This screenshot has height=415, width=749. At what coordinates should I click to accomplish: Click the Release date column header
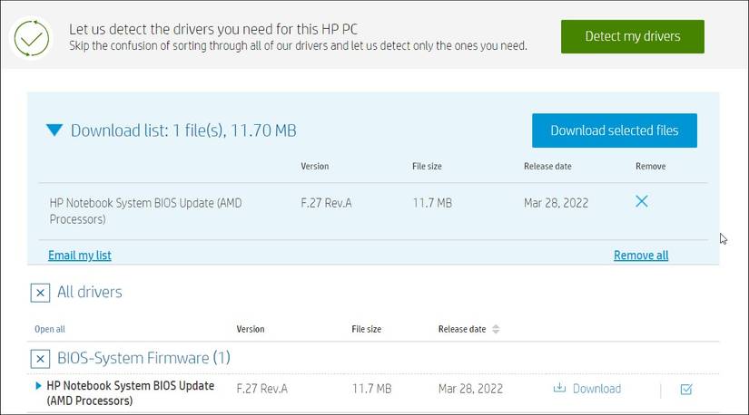(x=462, y=329)
